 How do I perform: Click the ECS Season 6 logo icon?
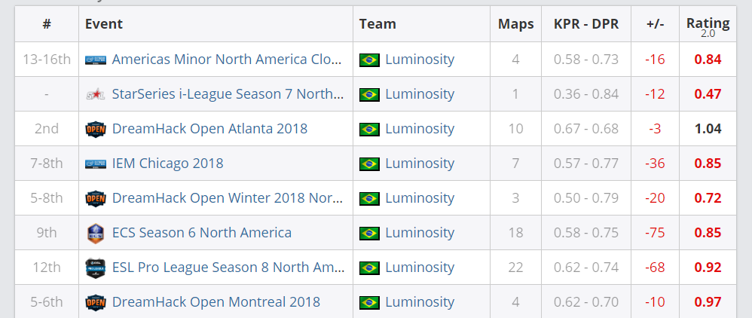[x=96, y=233]
